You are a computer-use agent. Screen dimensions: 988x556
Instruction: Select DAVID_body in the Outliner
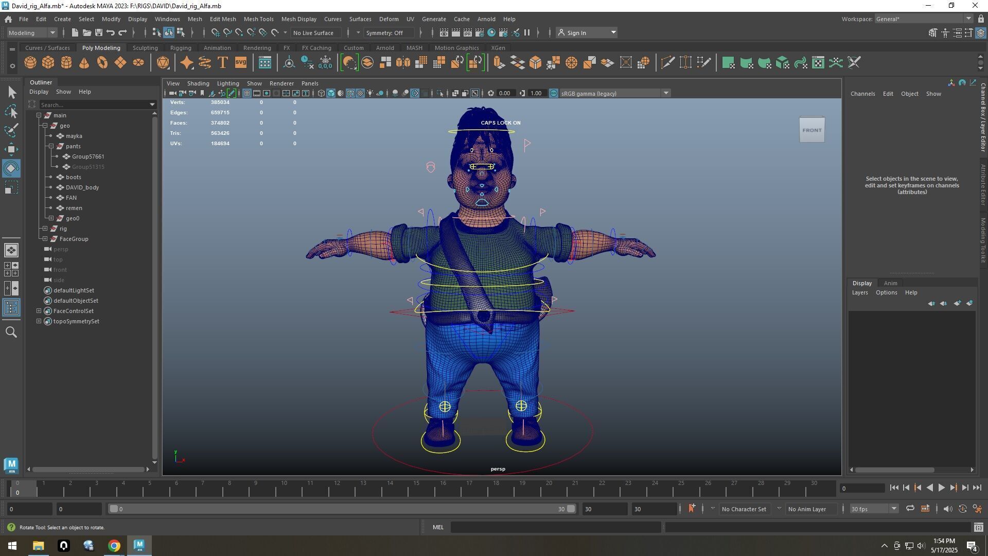[82, 187]
